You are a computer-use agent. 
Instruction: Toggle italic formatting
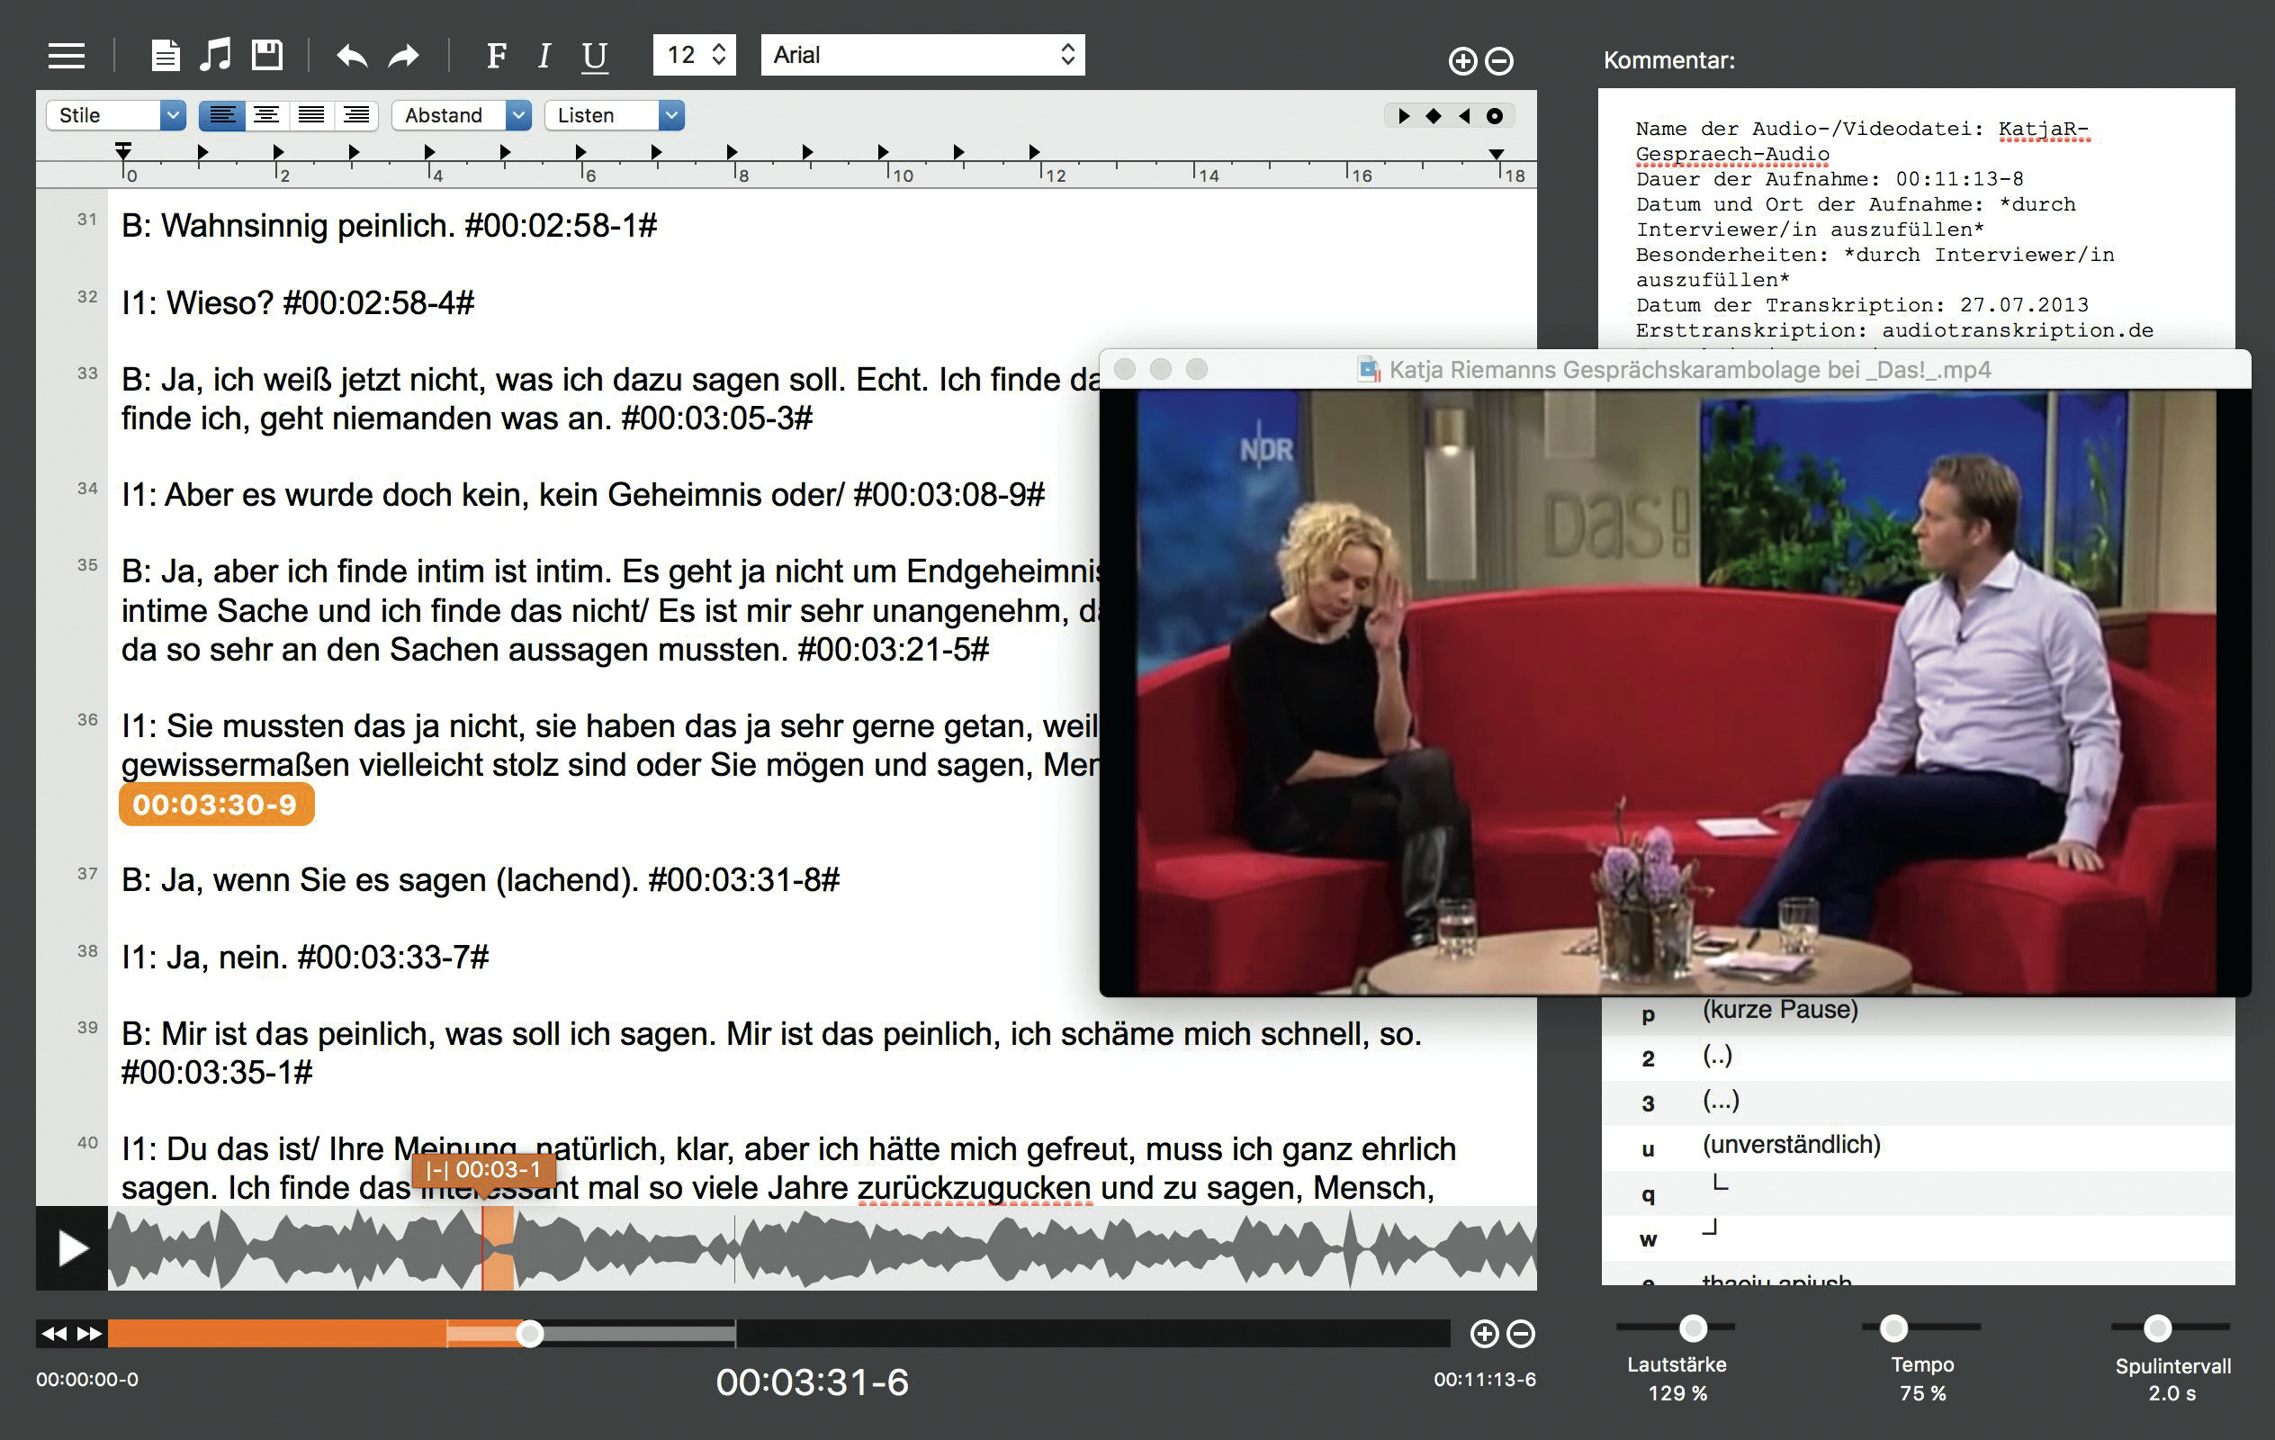[x=544, y=56]
